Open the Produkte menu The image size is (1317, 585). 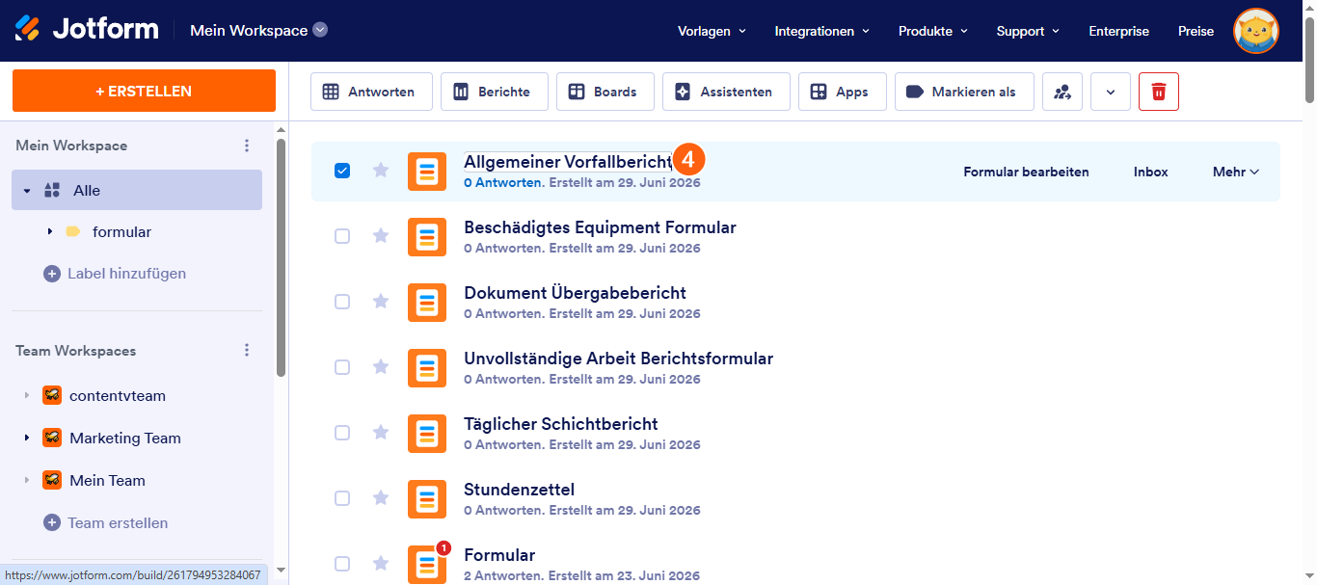(933, 31)
